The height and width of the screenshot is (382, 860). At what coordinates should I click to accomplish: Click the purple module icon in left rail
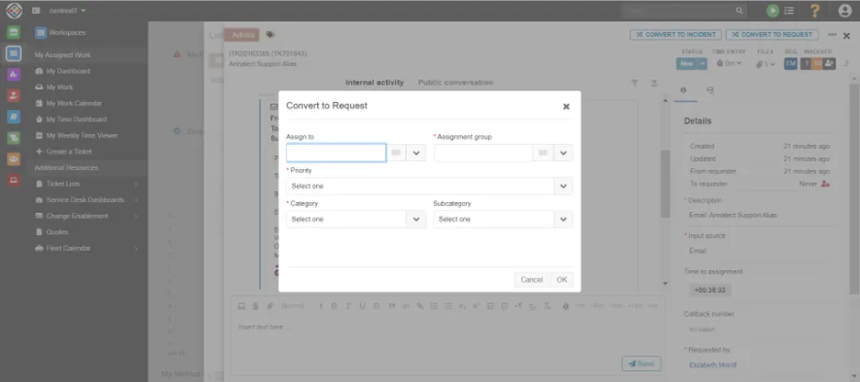14,74
